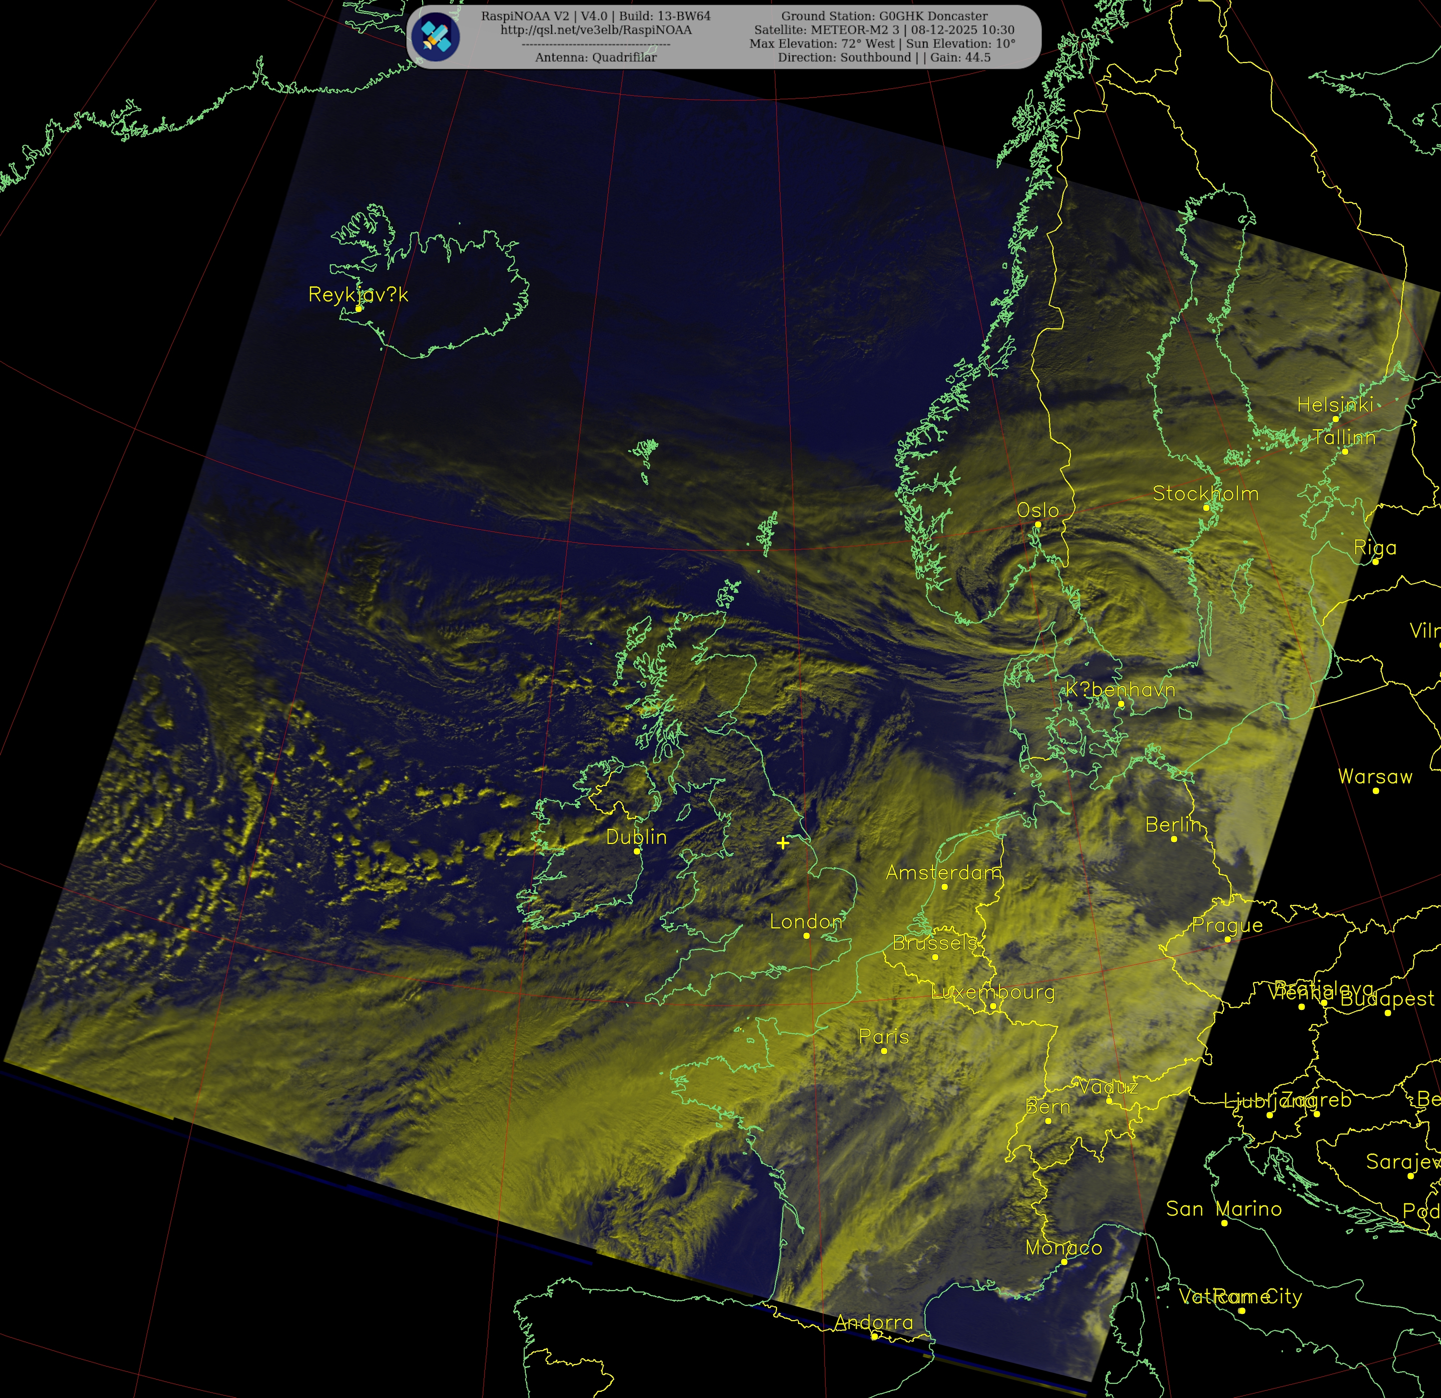
Task: Click the Luxembourg map label
Action: point(993,992)
